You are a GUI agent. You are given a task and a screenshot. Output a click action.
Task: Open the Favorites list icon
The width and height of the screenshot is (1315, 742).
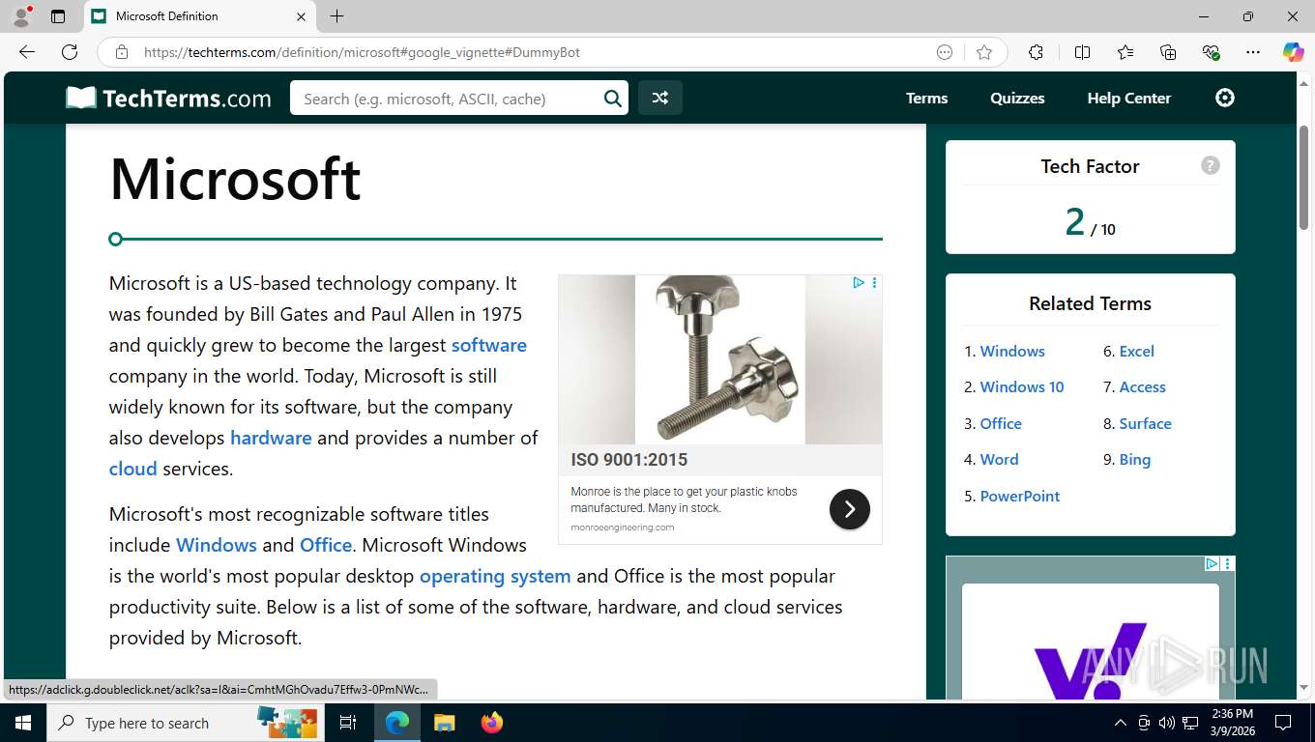pos(1125,52)
